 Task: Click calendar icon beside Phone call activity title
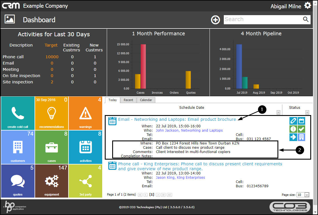(x=112, y=166)
